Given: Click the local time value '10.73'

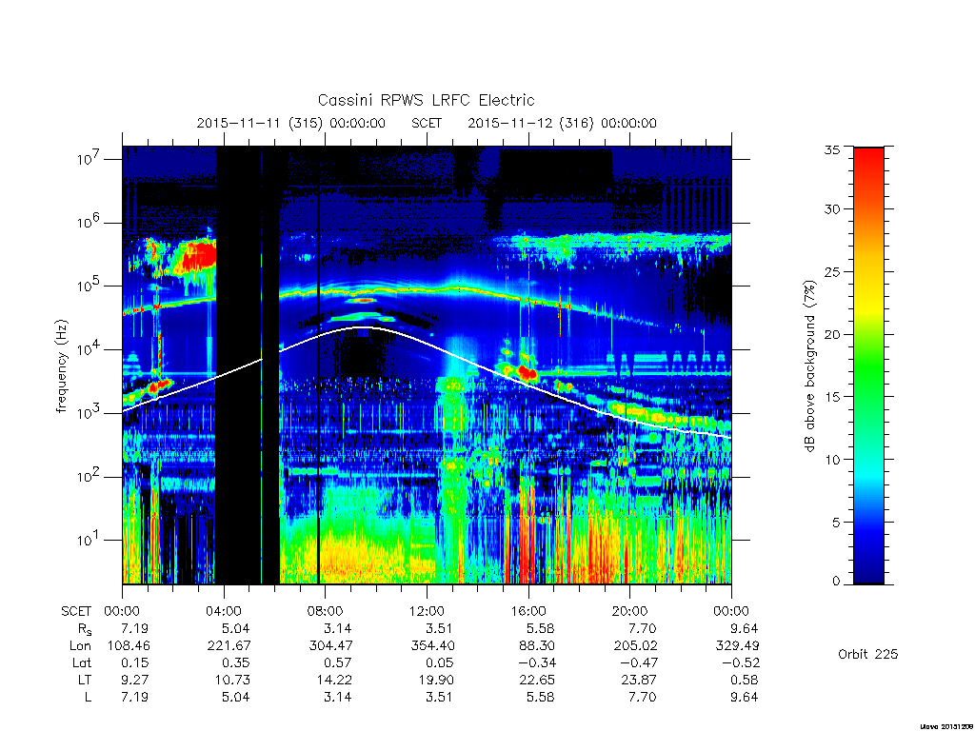Looking at the screenshot, I should click(x=232, y=680).
